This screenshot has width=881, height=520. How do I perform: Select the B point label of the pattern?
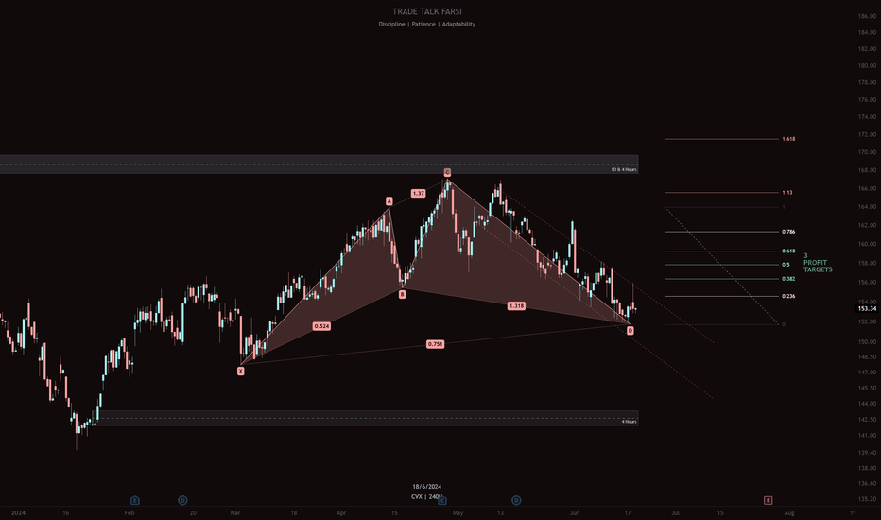tap(403, 295)
